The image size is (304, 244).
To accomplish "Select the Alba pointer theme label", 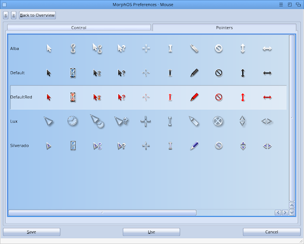I will click(15, 48).
